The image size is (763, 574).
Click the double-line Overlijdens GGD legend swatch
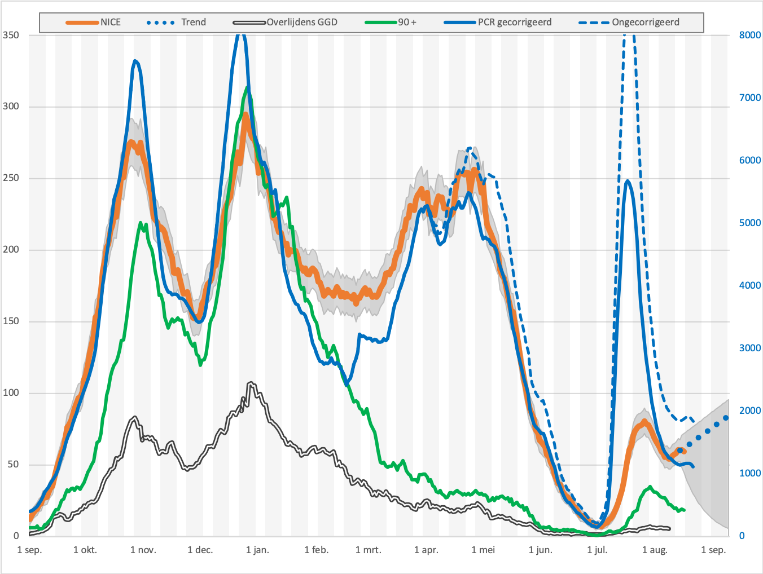click(249, 23)
